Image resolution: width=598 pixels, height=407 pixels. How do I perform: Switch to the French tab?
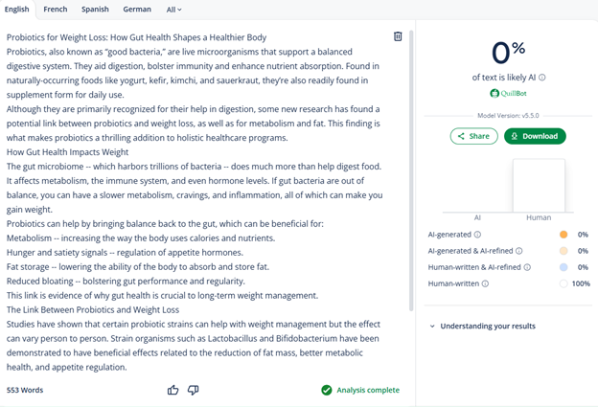pyautogui.click(x=56, y=10)
